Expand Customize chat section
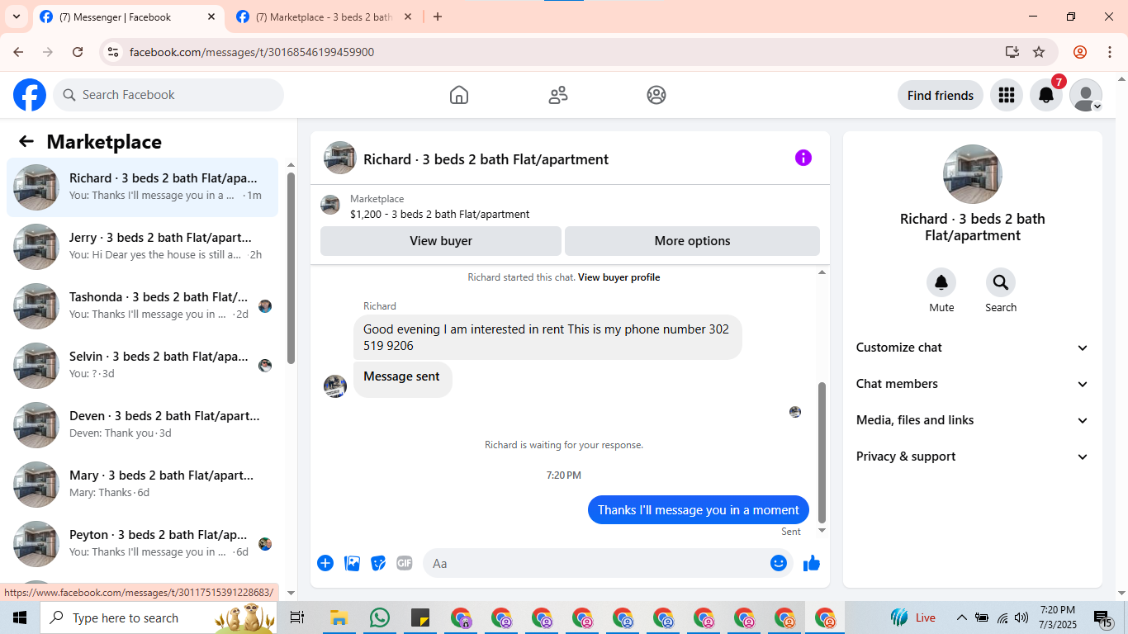Viewport: 1128px width, 634px height. tap(973, 348)
